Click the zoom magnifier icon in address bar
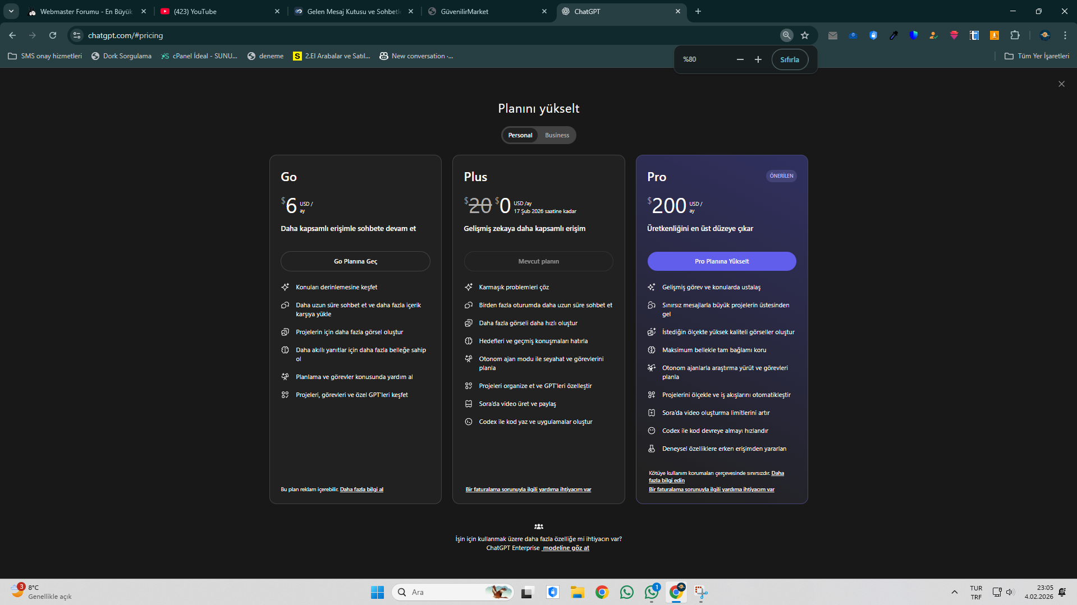Image resolution: width=1077 pixels, height=605 pixels. [x=787, y=35]
